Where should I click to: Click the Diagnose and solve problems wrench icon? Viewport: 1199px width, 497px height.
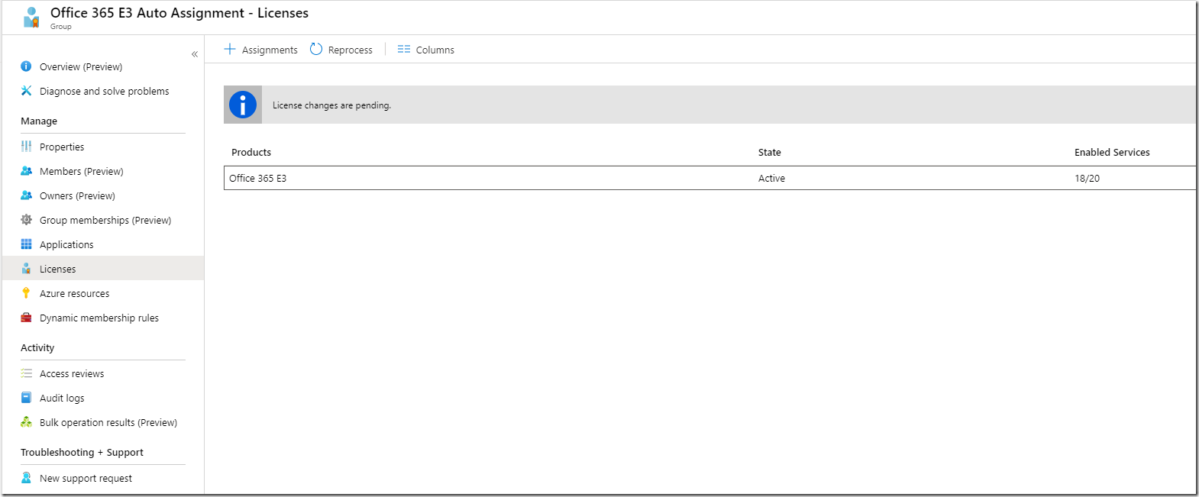coord(26,91)
